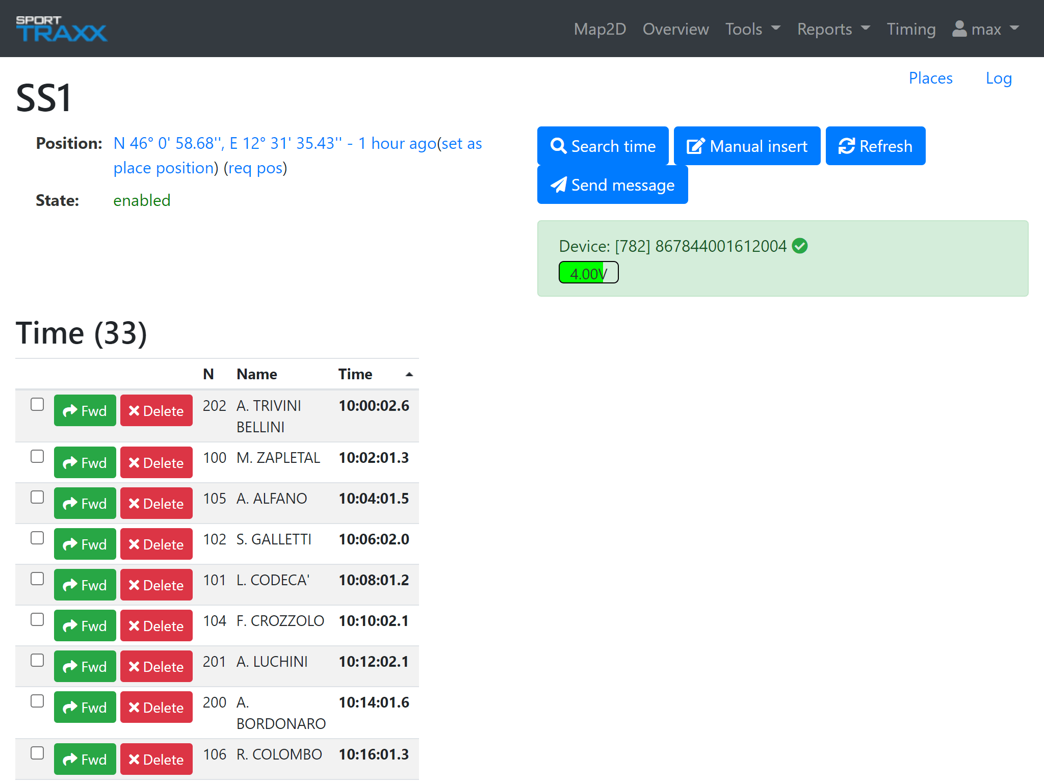Click the green device status checkmark
Screen dimensions: 1044x783
click(x=800, y=246)
